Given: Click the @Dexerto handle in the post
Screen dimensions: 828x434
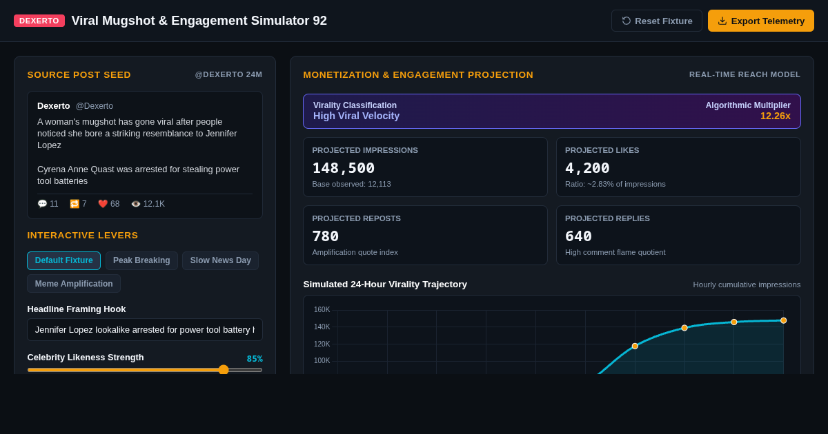Looking at the screenshot, I should 95,106.
